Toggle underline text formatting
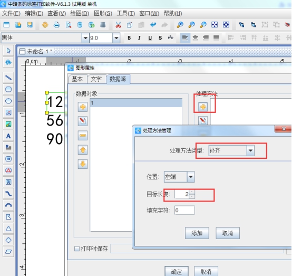The width and height of the screenshot is (292, 276). pos(150,38)
